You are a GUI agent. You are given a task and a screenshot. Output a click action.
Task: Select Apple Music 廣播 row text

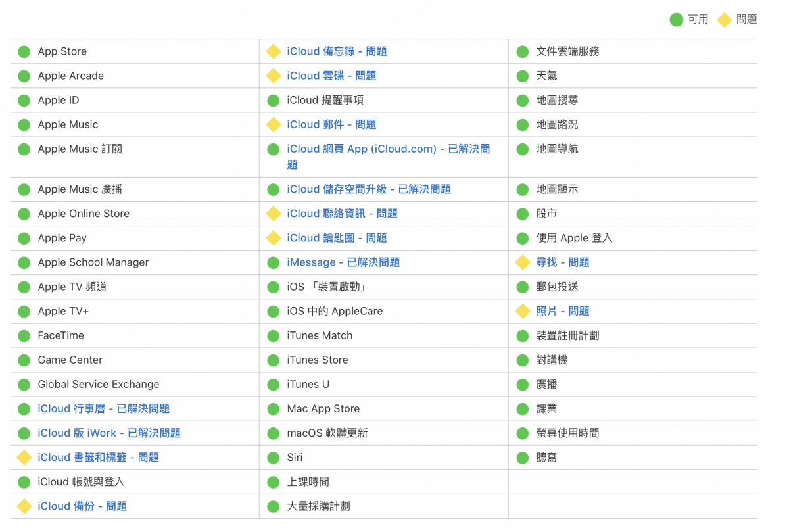click(x=80, y=189)
